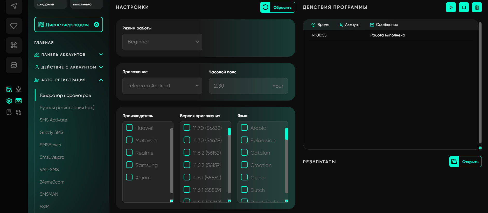Expand the Панель аккаунтов chevron
The image size is (488, 213).
(x=101, y=55)
